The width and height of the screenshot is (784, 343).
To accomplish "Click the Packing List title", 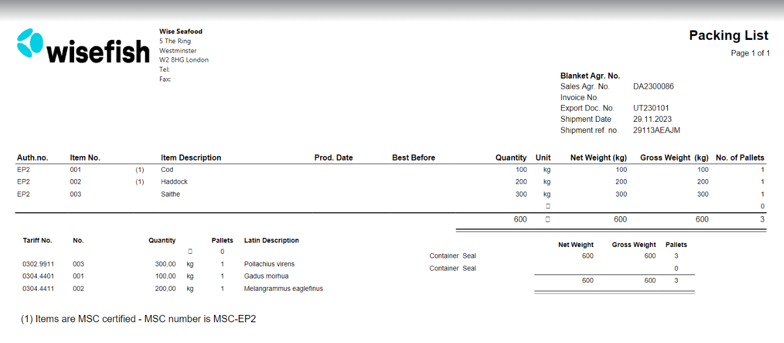I will [728, 35].
